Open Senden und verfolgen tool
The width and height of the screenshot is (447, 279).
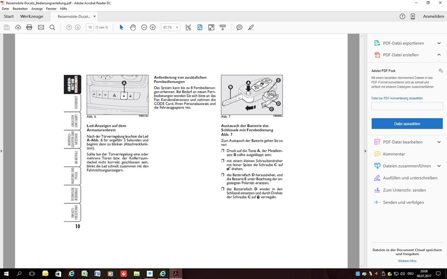point(403,202)
